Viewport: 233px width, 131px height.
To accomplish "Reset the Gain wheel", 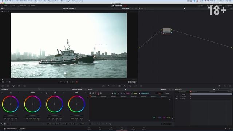I will click(x=63, y=93).
